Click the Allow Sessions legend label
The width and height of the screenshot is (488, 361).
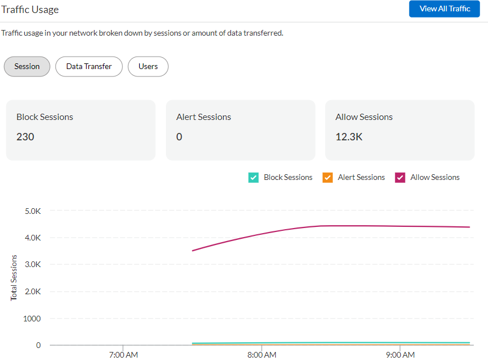(x=435, y=178)
